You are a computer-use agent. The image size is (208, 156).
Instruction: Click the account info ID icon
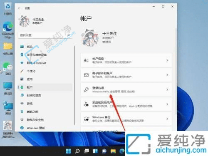tap(86, 60)
